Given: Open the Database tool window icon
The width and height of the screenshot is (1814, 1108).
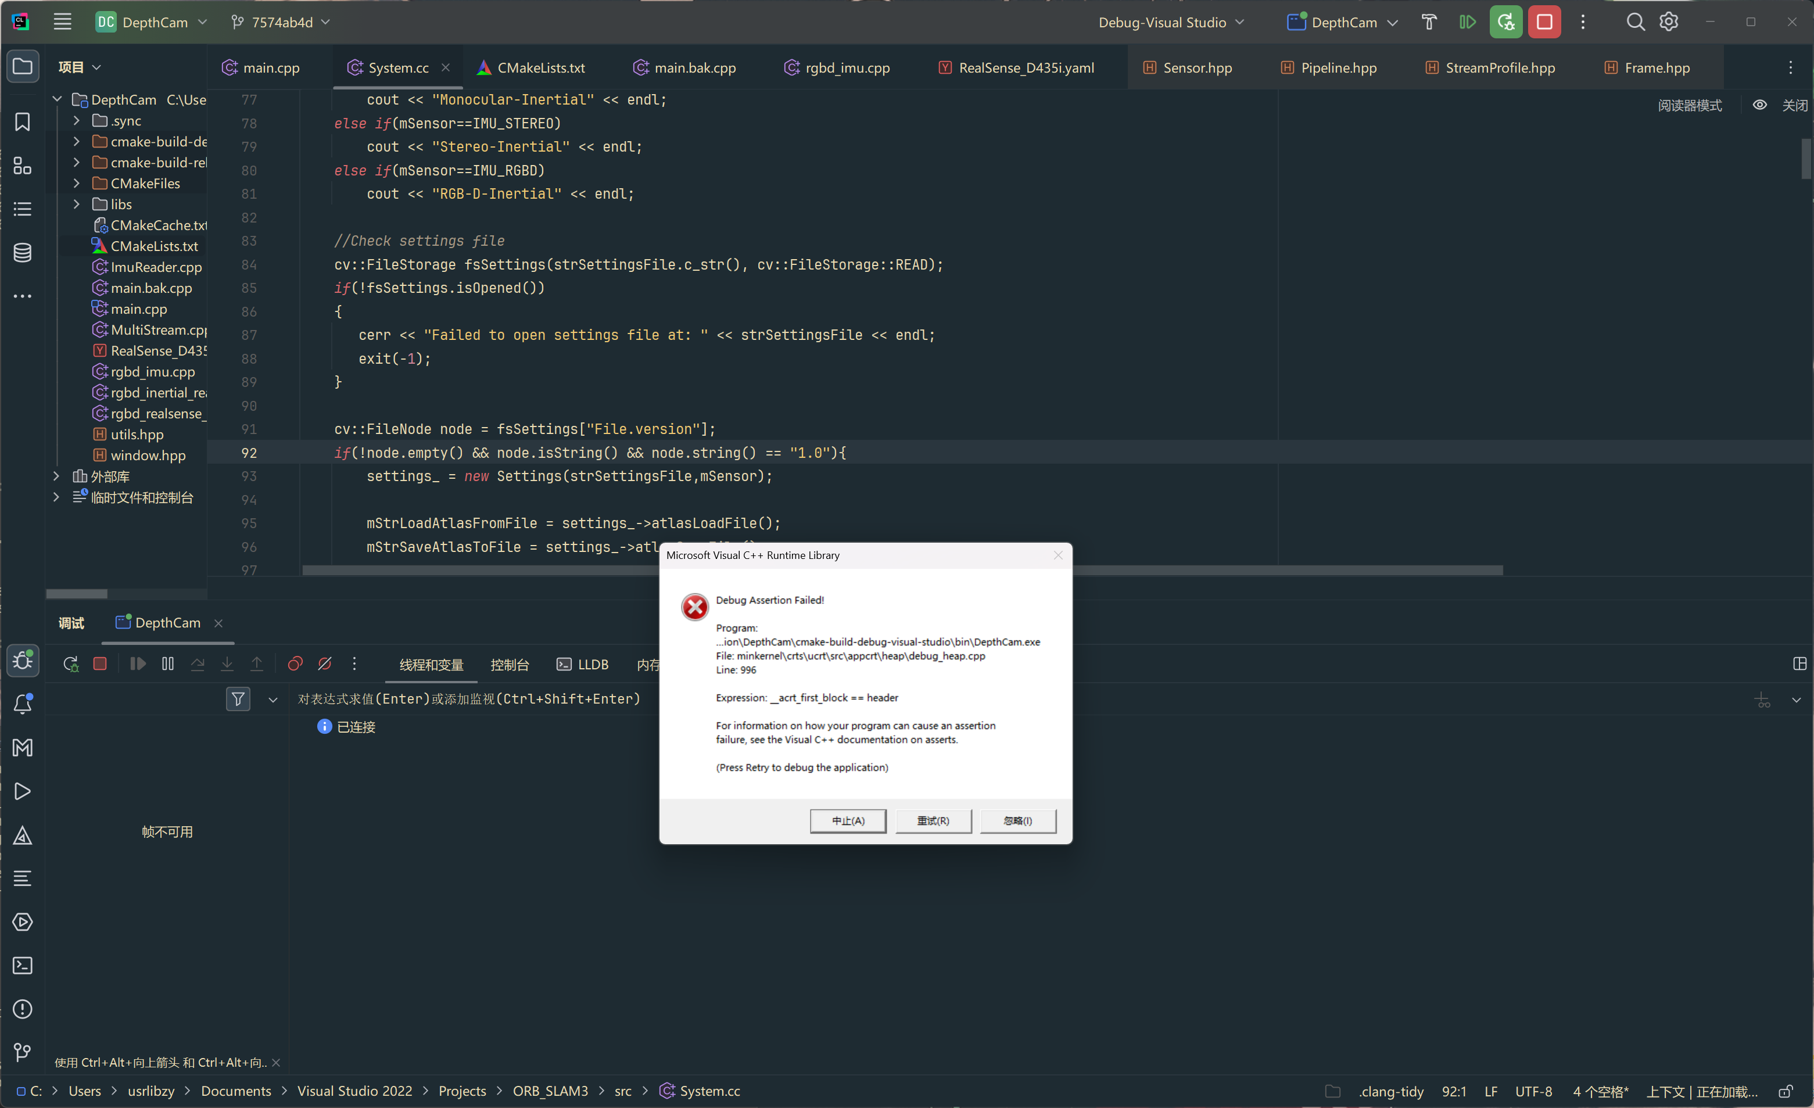Looking at the screenshot, I should 22,253.
